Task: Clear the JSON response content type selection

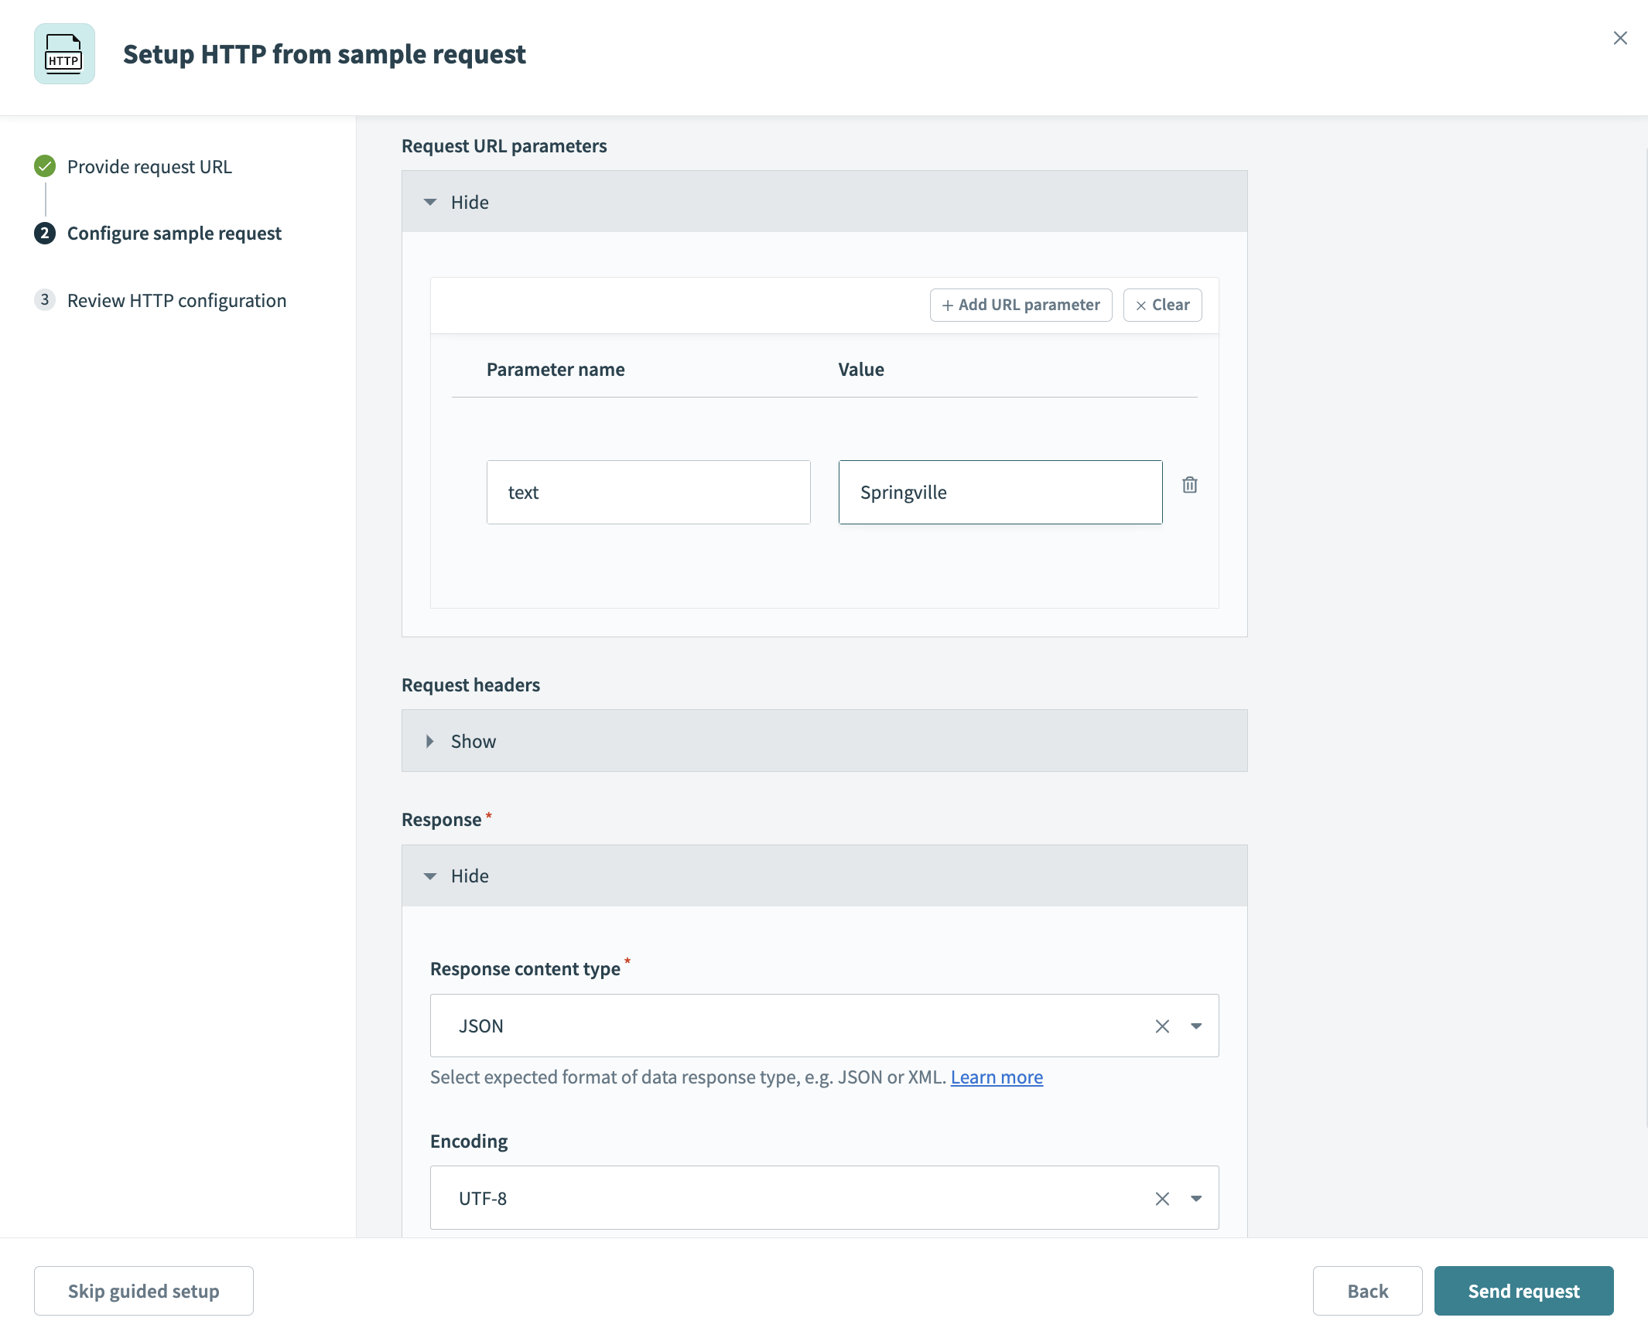Action: [1162, 1026]
